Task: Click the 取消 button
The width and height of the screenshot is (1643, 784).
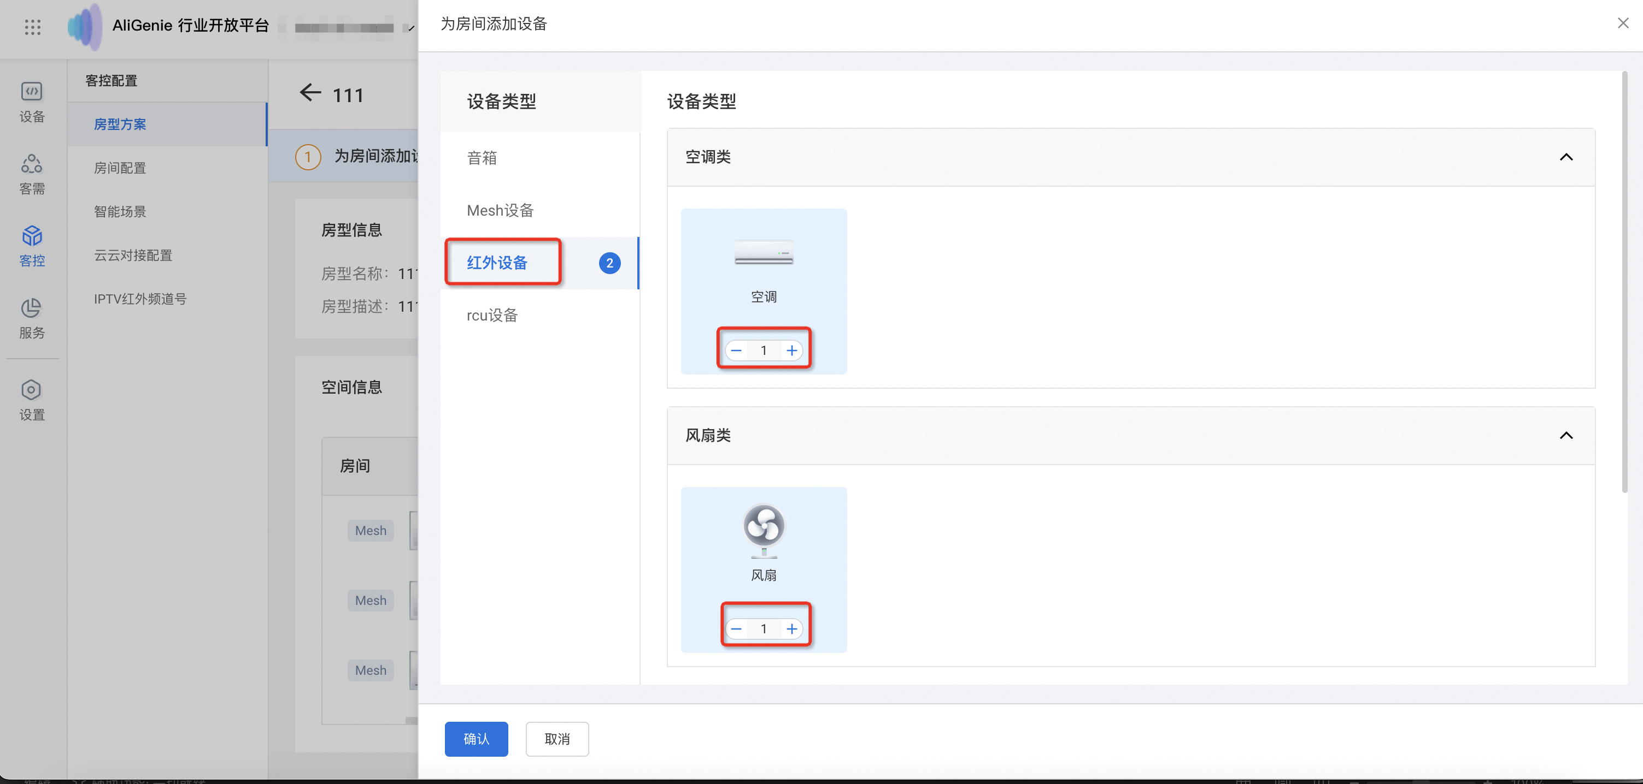Action: click(x=557, y=739)
